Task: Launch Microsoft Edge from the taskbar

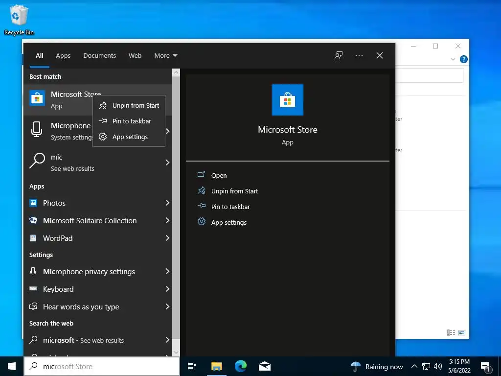Action: coord(241,366)
